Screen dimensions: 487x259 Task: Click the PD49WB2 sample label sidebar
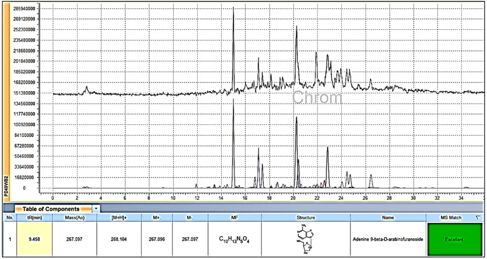(6, 186)
